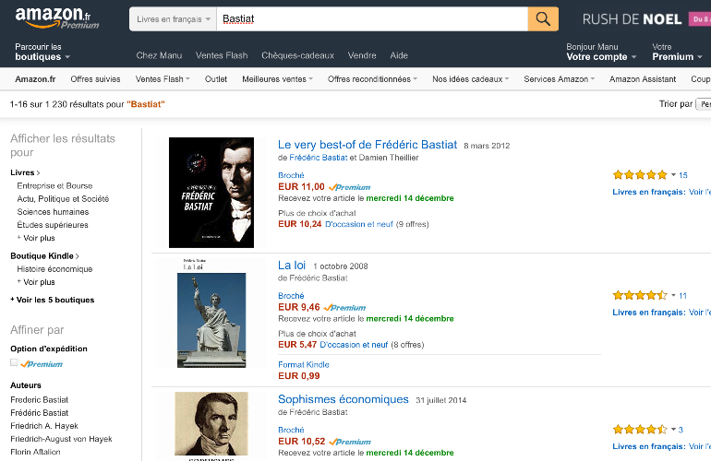This screenshot has height=461, width=711.
Task: Click the orange search magnifier button
Action: tap(543, 18)
